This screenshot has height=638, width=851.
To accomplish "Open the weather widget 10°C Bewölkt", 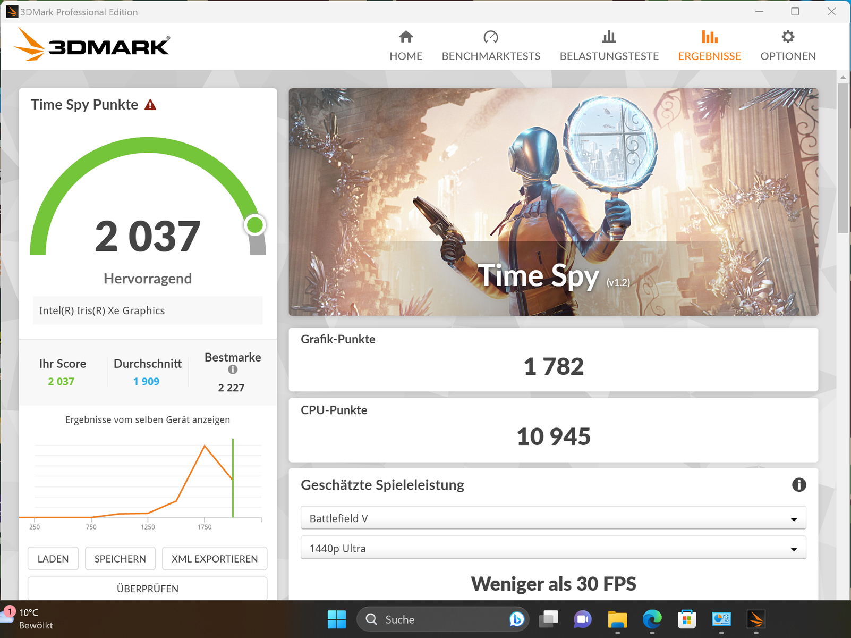I will click(x=29, y=619).
